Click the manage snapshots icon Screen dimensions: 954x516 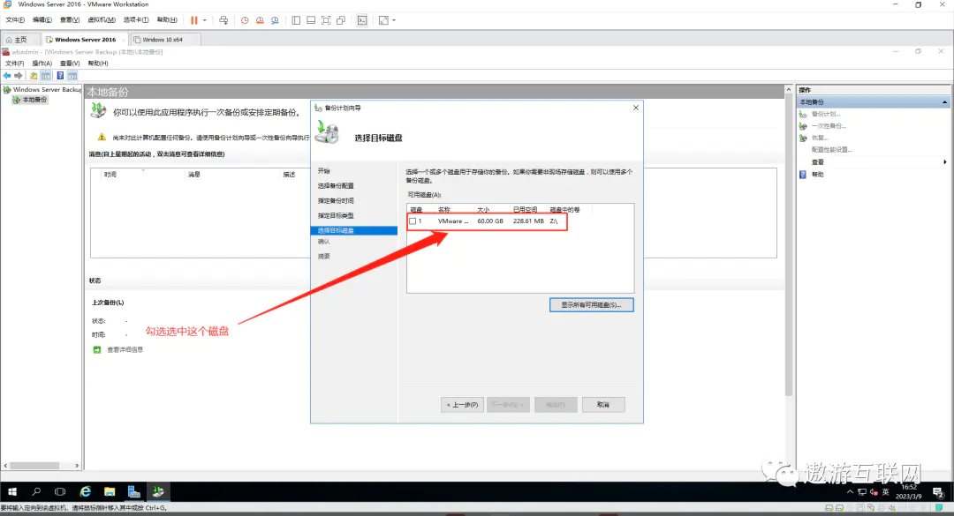pyautogui.click(x=275, y=20)
